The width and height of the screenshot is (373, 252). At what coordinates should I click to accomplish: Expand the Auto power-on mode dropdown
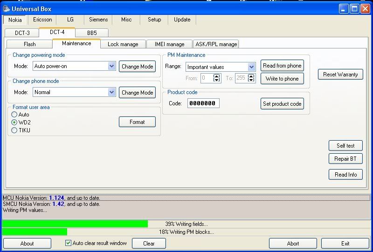tap(111, 66)
